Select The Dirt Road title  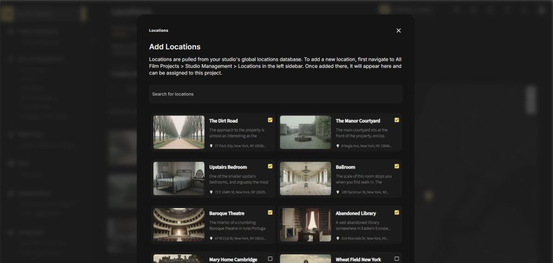point(223,121)
